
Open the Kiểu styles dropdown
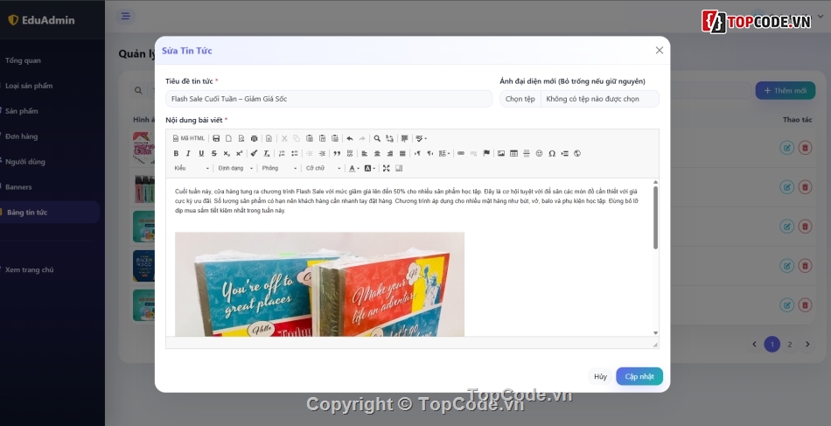pos(192,168)
